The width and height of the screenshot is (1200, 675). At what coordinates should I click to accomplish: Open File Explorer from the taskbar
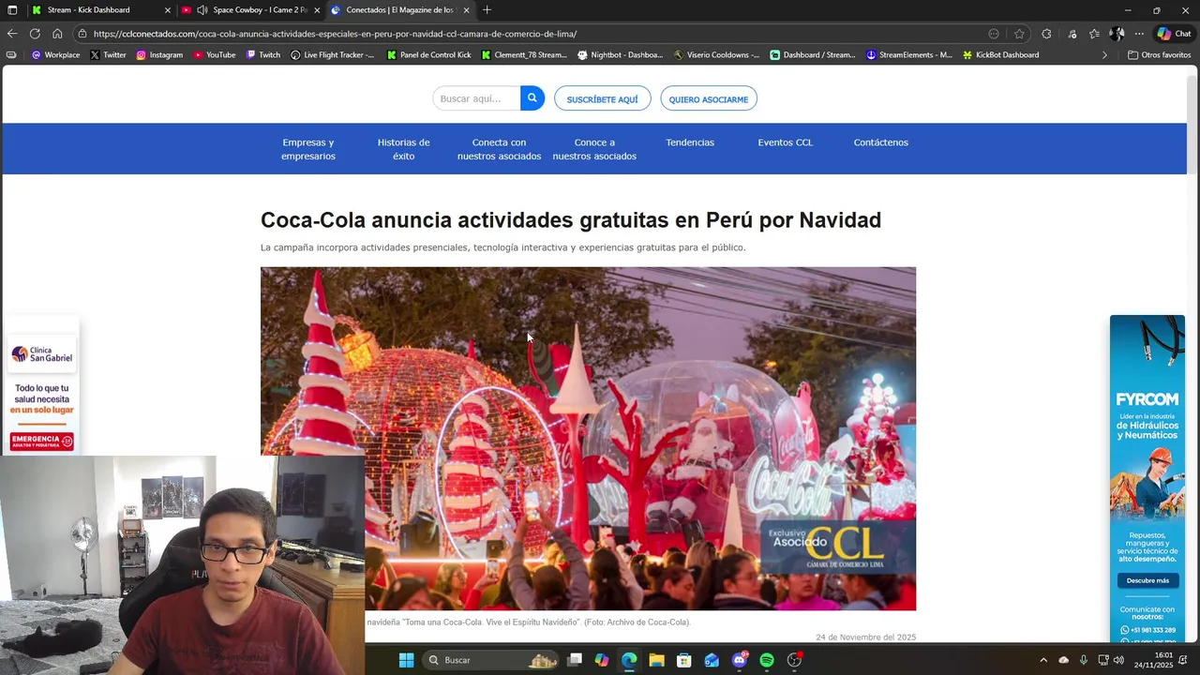tap(656, 660)
